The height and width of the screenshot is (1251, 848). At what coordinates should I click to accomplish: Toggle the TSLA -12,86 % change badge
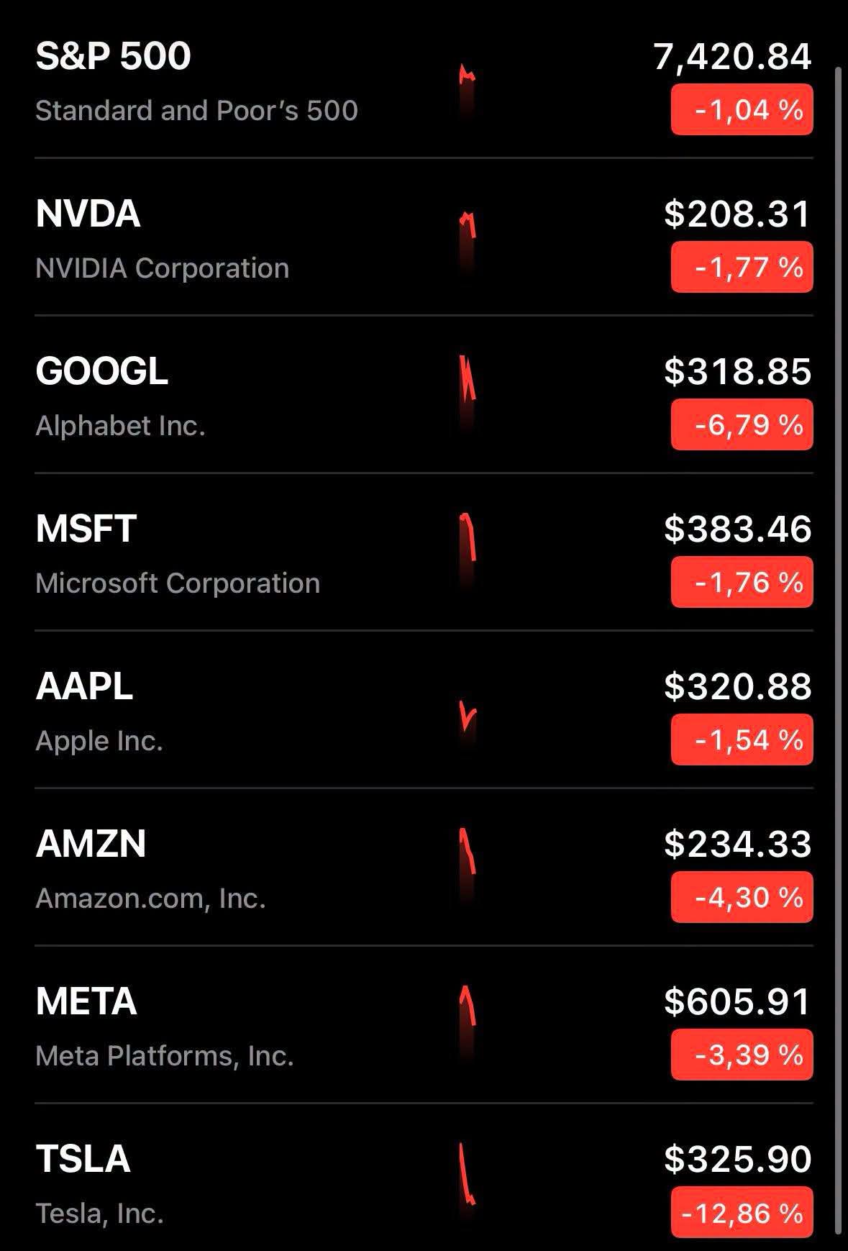click(742, 1213)
